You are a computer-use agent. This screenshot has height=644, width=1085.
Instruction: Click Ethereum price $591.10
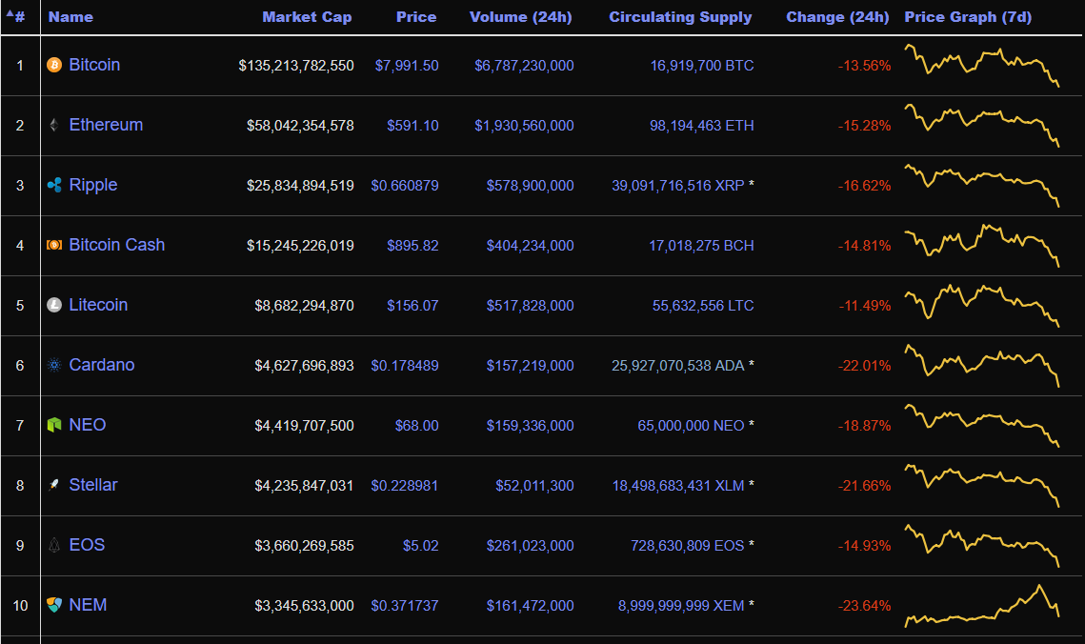[412, 126]
